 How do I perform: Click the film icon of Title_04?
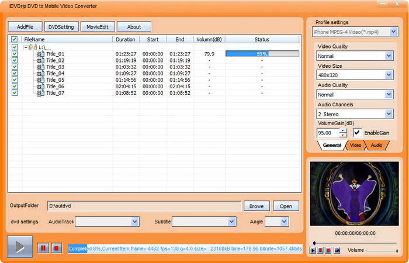[40, 74]
